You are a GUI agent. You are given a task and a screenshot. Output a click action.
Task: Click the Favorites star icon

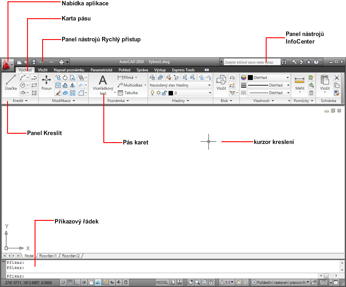pyautogui.click(x=309, y=62)
